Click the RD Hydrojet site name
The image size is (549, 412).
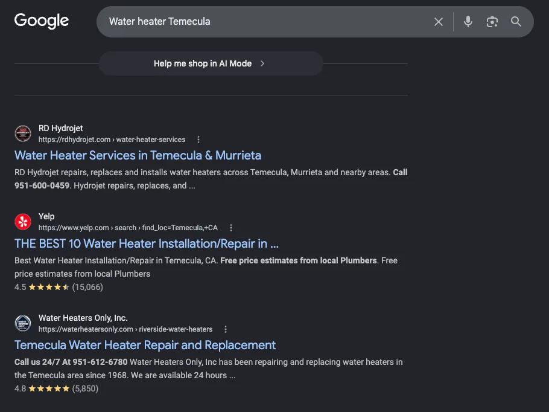[60, 128]
